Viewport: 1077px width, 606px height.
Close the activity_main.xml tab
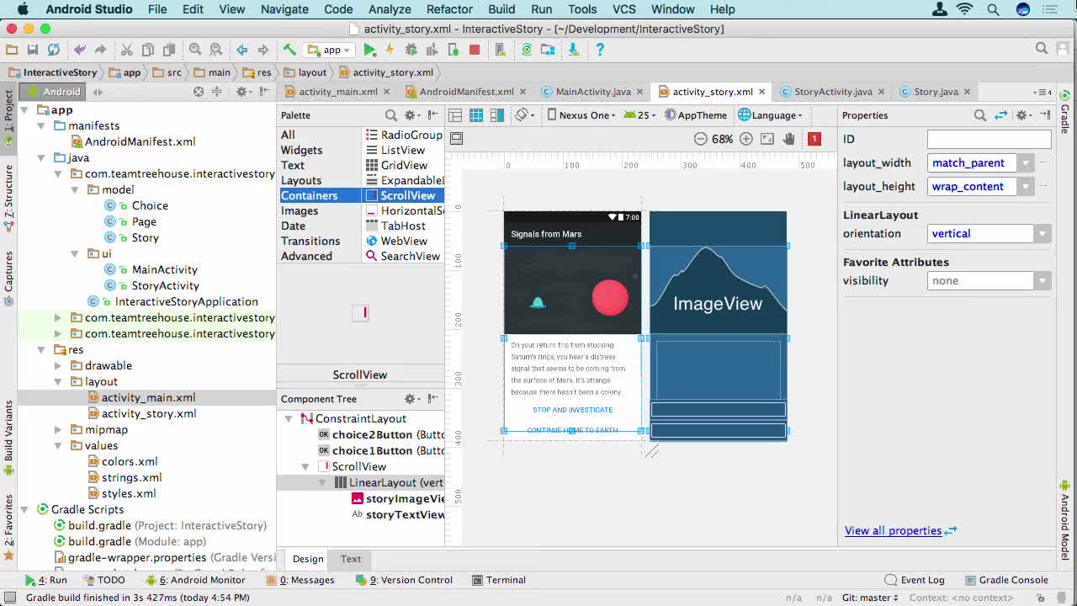tap(387, 92)
